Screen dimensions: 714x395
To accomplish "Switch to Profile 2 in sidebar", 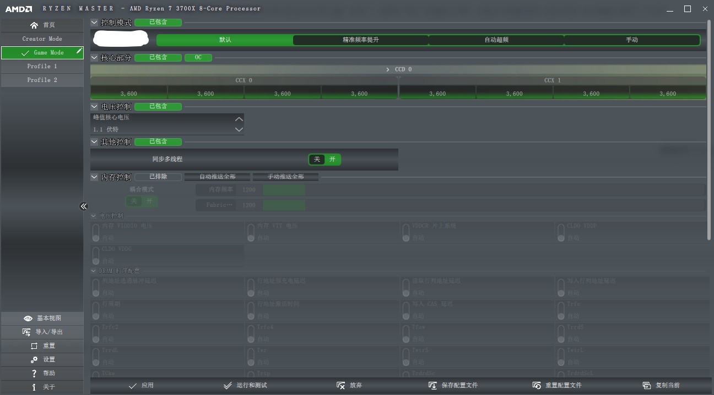I will (x=42, y=80).
